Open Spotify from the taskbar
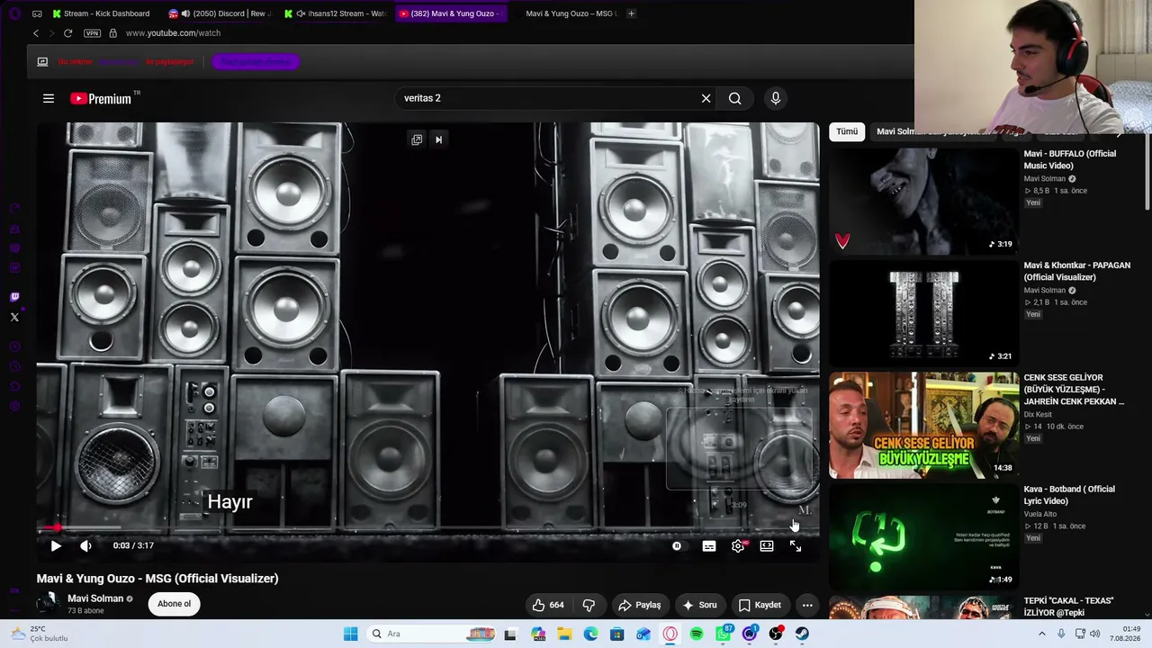Image resolution: width=1152 pixels, height=648 pixels. [697, 634]
